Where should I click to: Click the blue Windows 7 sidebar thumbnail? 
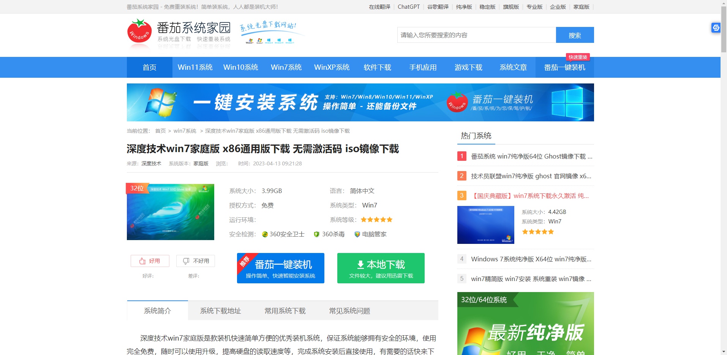[486, 225]
